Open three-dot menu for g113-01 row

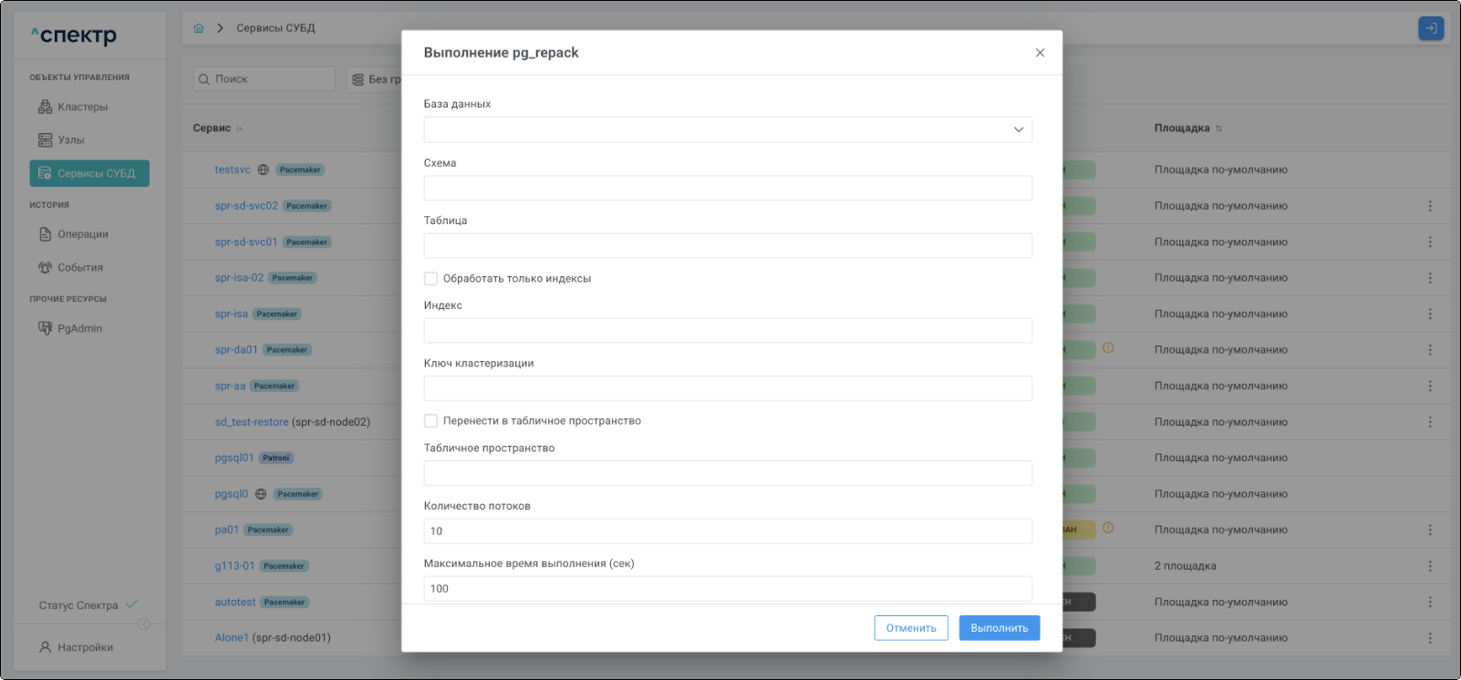point(1429,566)
